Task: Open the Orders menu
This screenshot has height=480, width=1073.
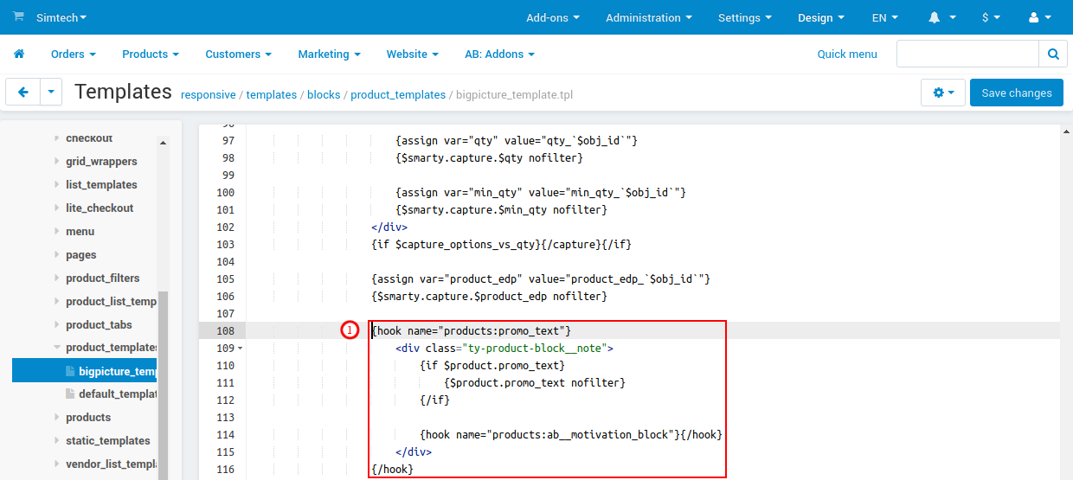Action: (74, 54)
